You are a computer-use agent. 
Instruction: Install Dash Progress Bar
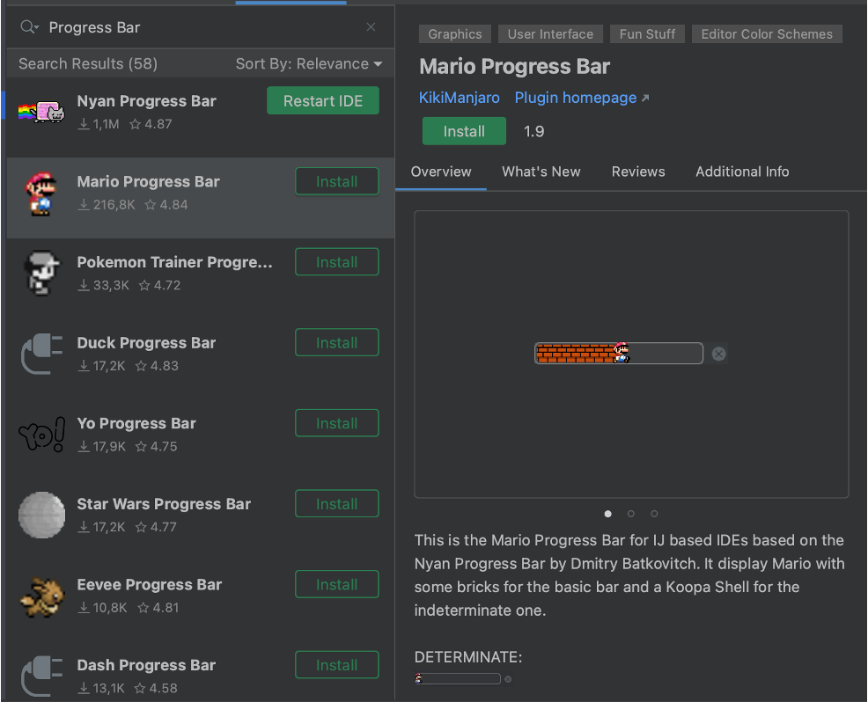[x=336, y=665]
